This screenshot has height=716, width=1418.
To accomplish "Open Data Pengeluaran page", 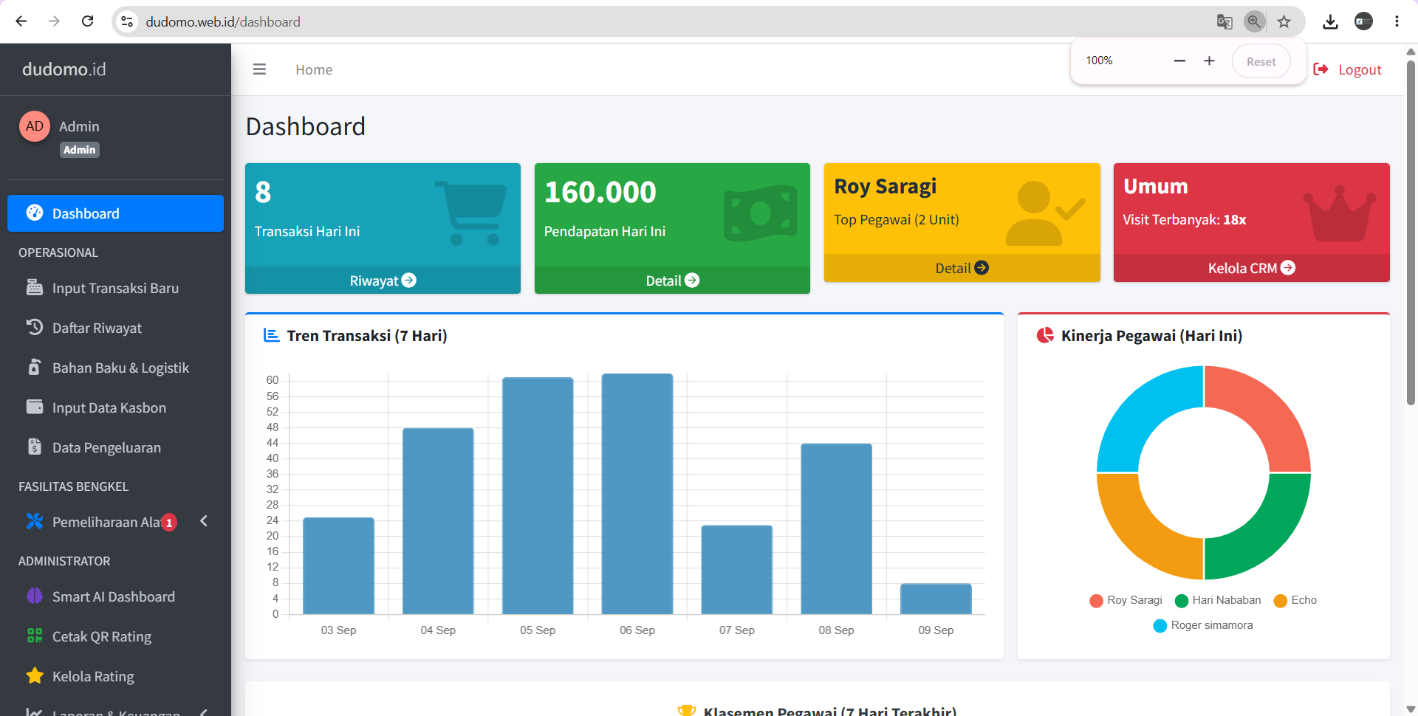I will point(115,447).
